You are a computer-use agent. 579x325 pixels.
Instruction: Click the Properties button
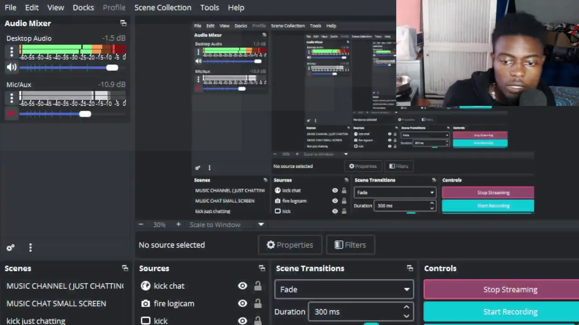coord(290,245)
